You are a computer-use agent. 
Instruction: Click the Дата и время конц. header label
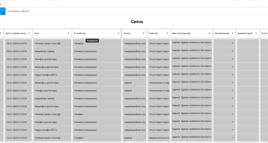point(16,33)
